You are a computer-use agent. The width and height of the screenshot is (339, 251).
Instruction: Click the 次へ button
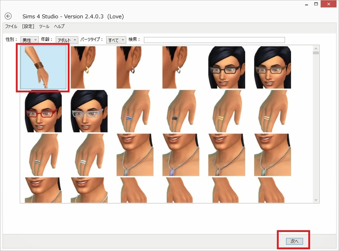pos(294,241)
